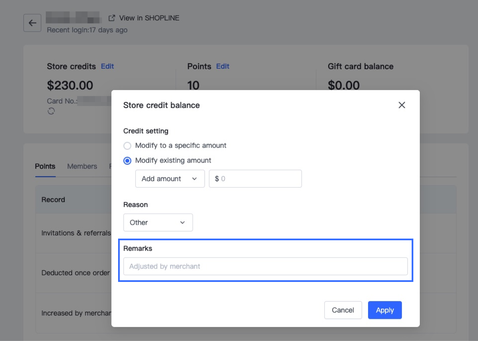This screenshot has width=478, height=341.
Task: Select Modify to a specific amount
Action: coord(127,146)
